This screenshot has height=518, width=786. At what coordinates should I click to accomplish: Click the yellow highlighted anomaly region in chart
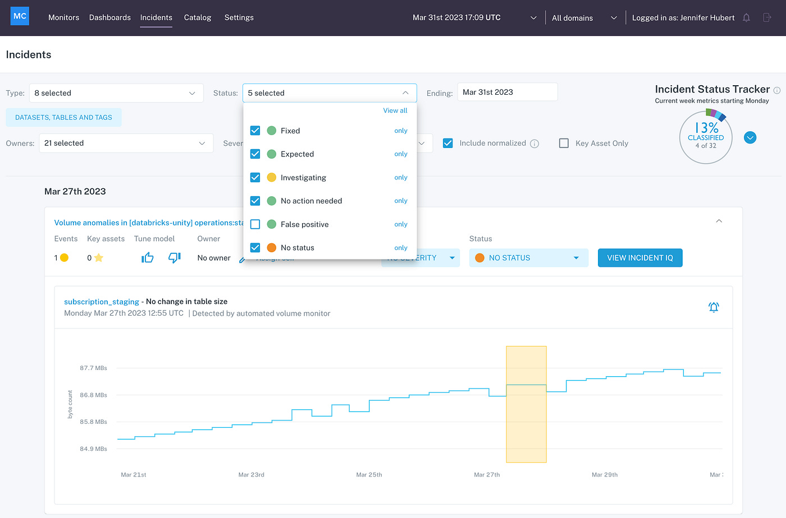(x=526, y=404)
